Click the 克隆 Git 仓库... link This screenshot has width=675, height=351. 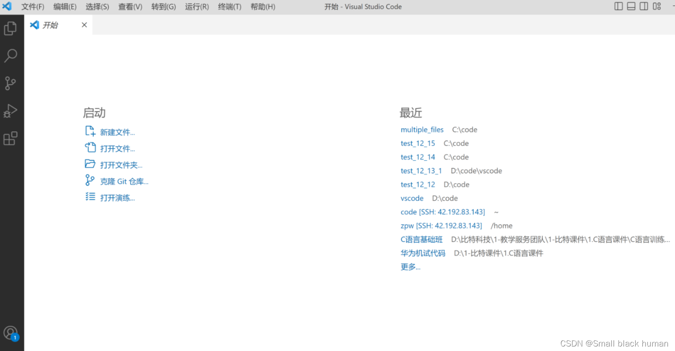point(124,181)
